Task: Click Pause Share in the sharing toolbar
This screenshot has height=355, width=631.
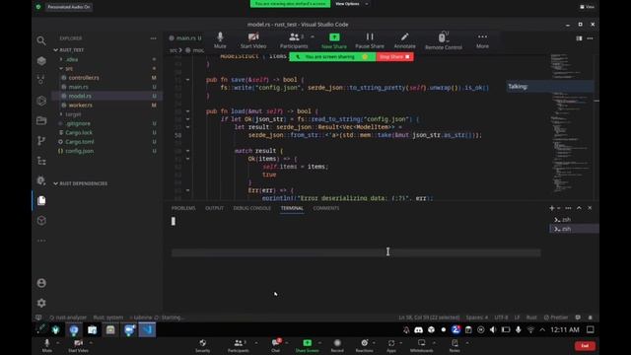Action: pyautogui.click(x=370, y=40)
